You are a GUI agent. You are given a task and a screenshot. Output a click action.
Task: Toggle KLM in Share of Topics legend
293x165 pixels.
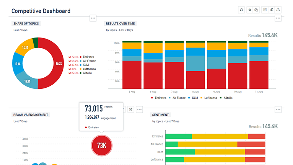coord(84,65)
